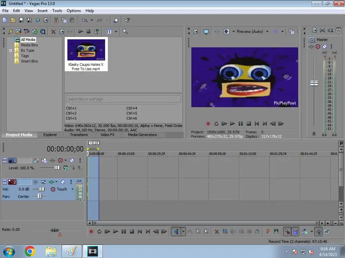Open the Insert menu
345x258 pixels.
[x=42, y=11]
